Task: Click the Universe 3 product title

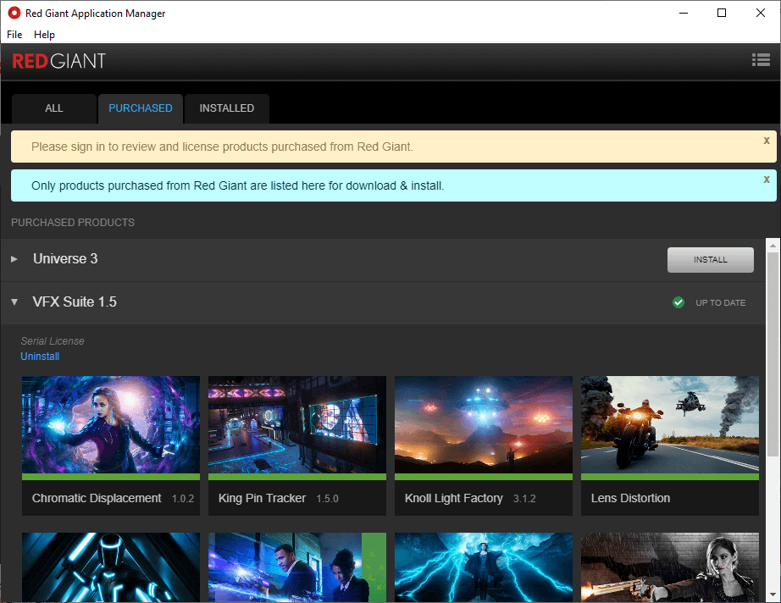Action: 65,259
